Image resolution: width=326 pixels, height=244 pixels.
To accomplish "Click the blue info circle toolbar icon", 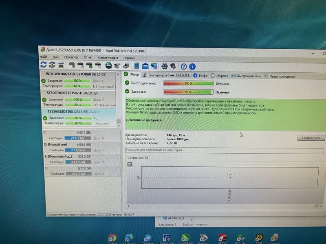I will [x=192, y=67].
